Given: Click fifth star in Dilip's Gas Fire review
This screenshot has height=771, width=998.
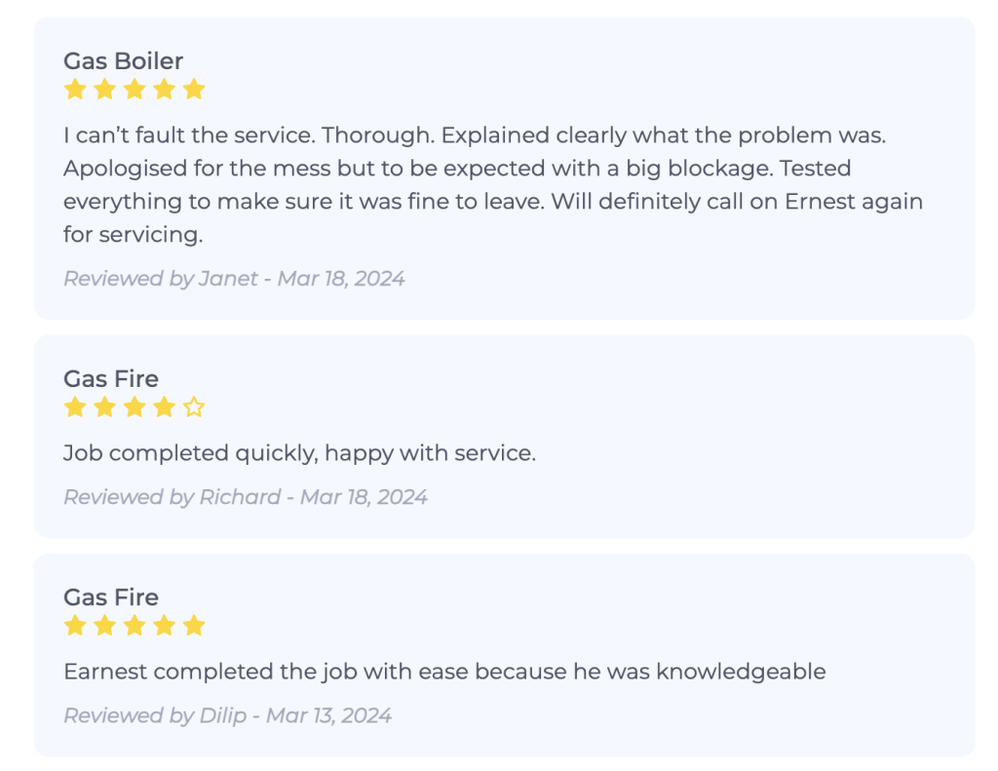Looking at the screenshot, I should [x=194, y=626].
